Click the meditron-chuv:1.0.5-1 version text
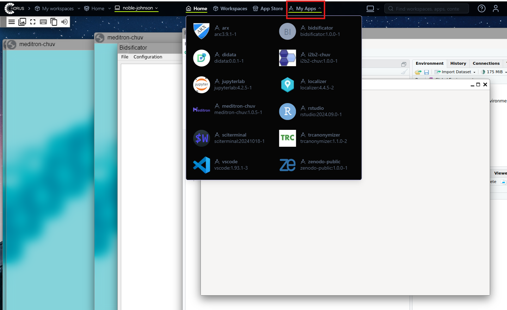The height and width of the screenshot is (310, 507). 238,112
